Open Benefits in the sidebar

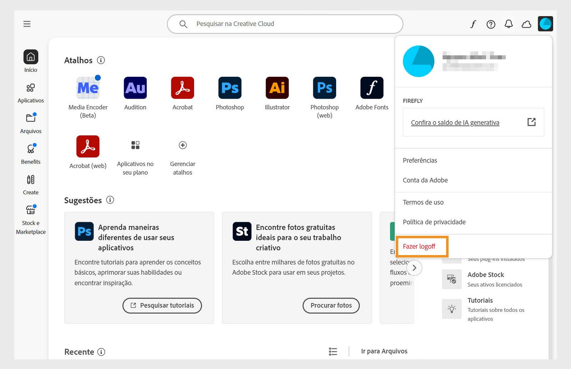pyautogui.click(x=31, y=154)
